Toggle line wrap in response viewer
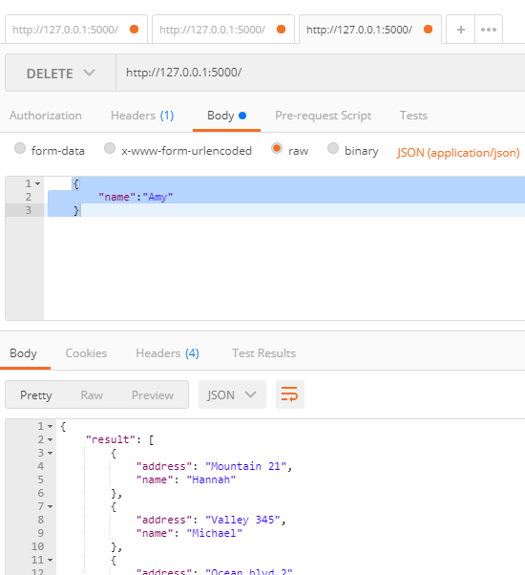525x575 pixels. (x=290, y=394)
